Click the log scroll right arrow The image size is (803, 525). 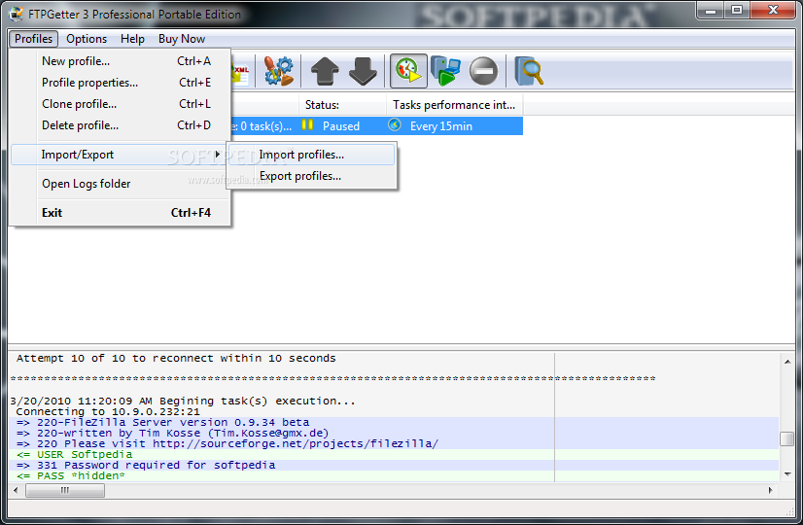[x=771, y=491]
